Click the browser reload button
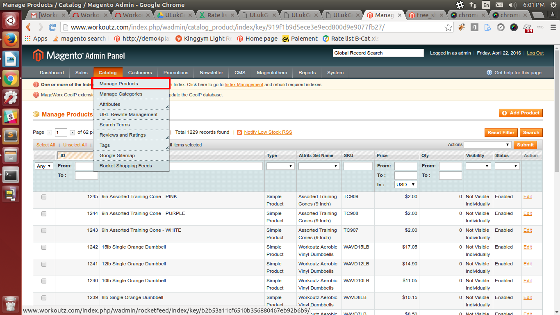This screenshot has width=560, height=315. click(x=52, y=27)
